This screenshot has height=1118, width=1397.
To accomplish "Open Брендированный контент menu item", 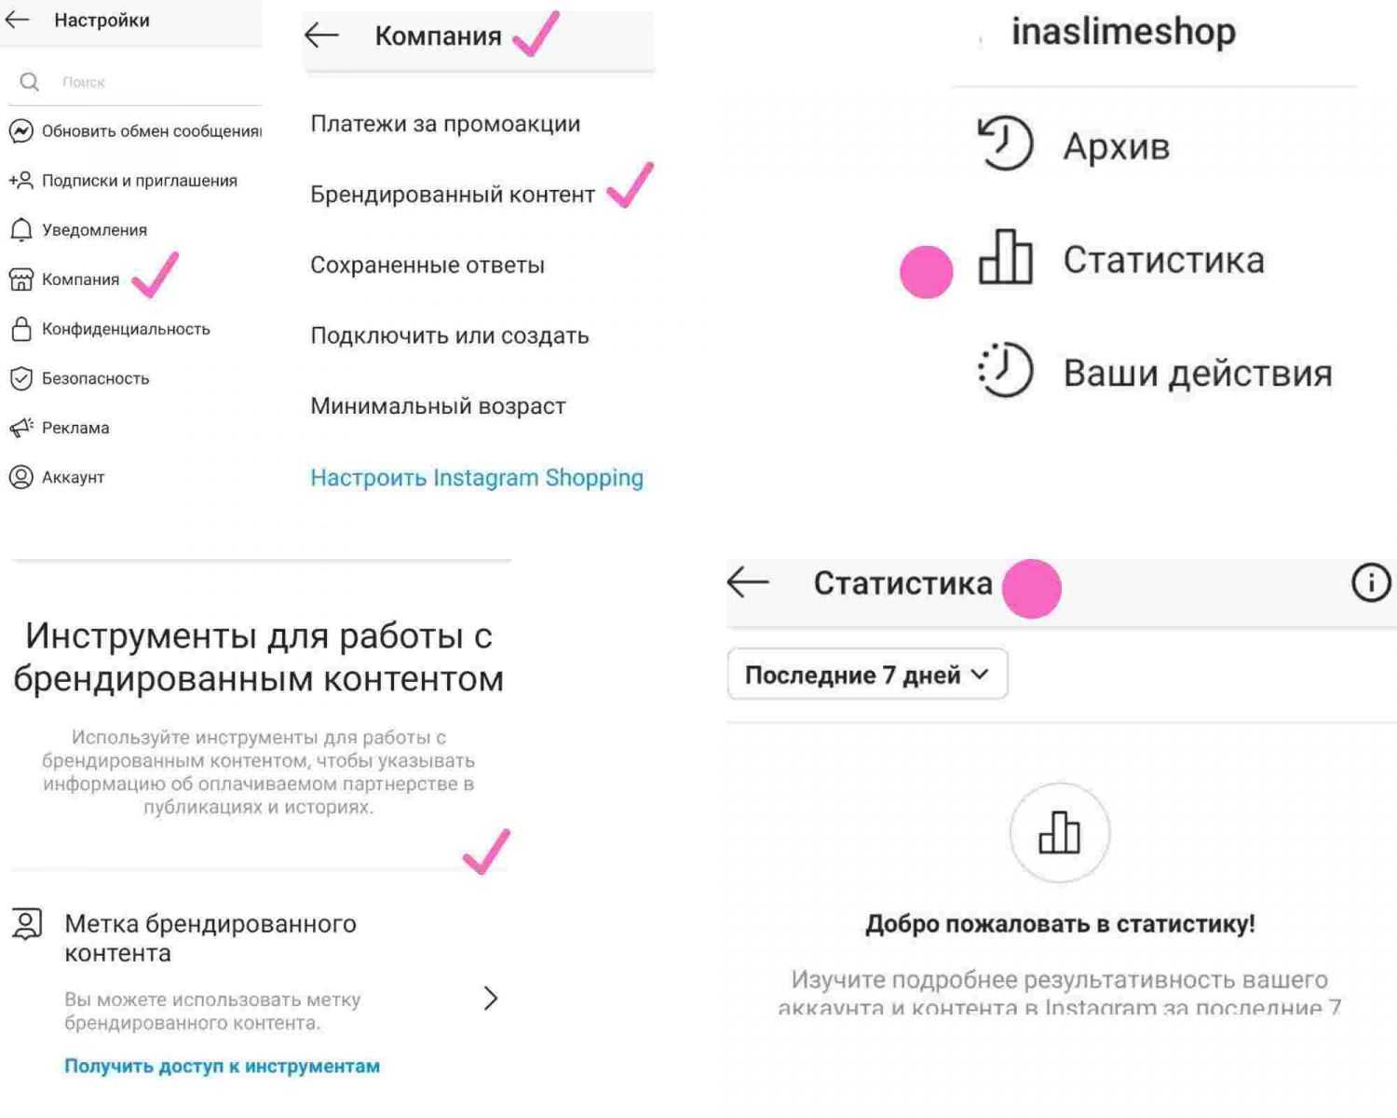I will (x=453, y=195).
